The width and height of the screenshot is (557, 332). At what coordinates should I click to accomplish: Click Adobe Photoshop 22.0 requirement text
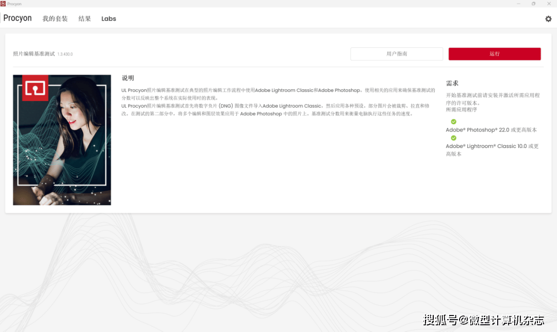(x=492, y=130)
